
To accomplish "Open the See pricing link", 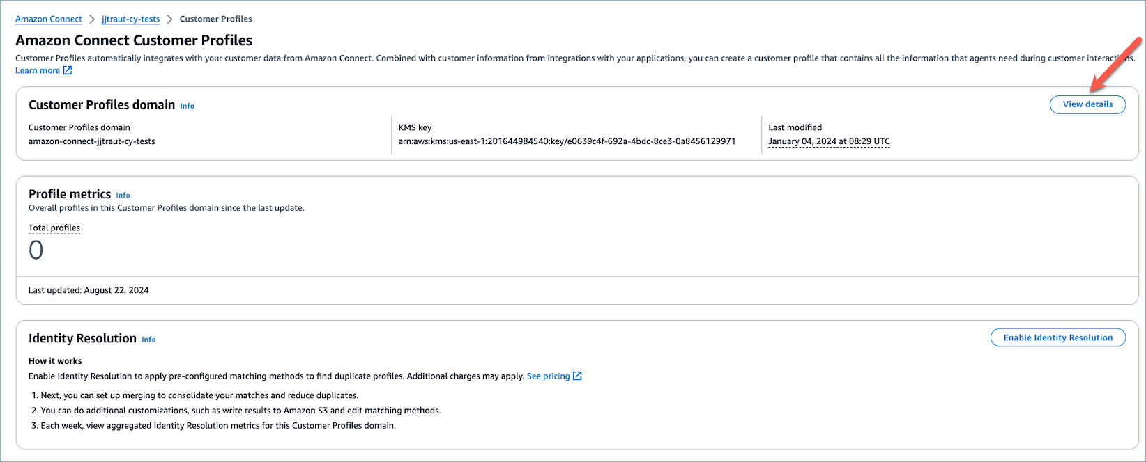I will click(x=548, y=376).
